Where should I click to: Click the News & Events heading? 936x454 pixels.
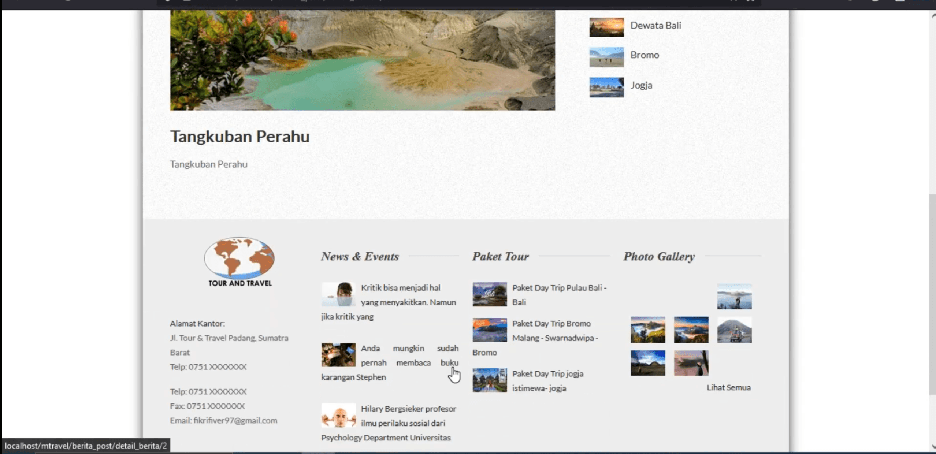point(360,256)
